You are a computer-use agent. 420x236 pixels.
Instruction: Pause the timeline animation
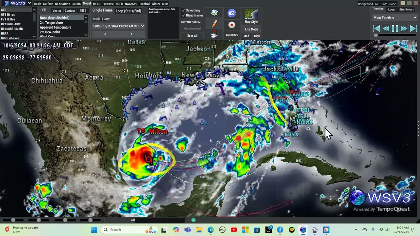click(395, 29)
